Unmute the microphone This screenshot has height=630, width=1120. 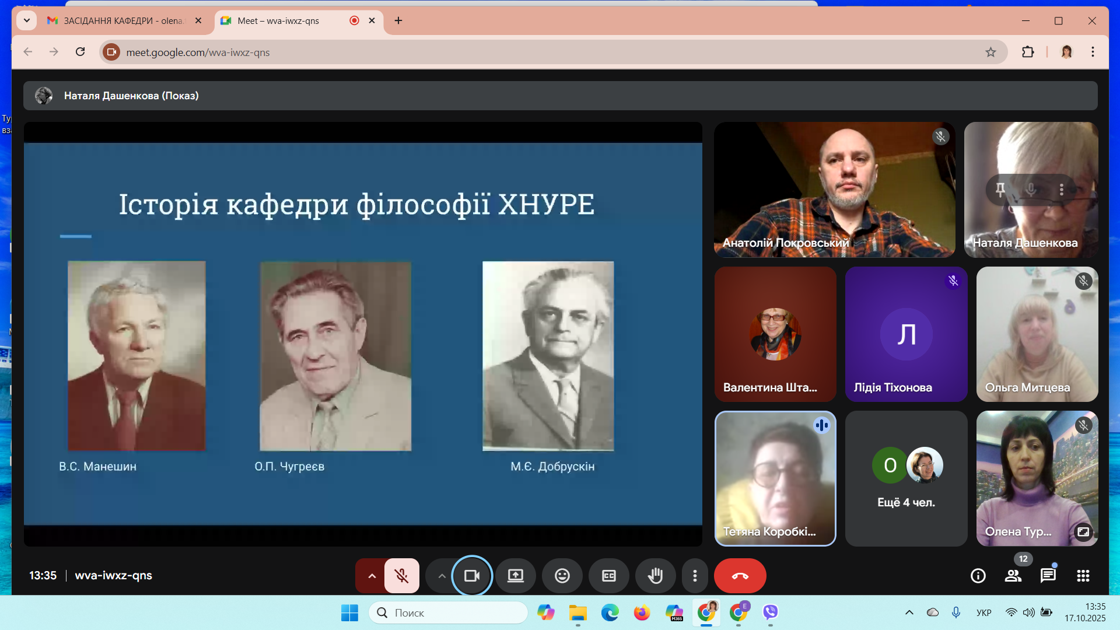click(x=401, y=576)
